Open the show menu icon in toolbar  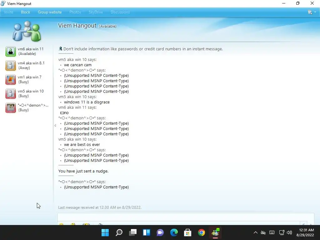coord(310,12)
